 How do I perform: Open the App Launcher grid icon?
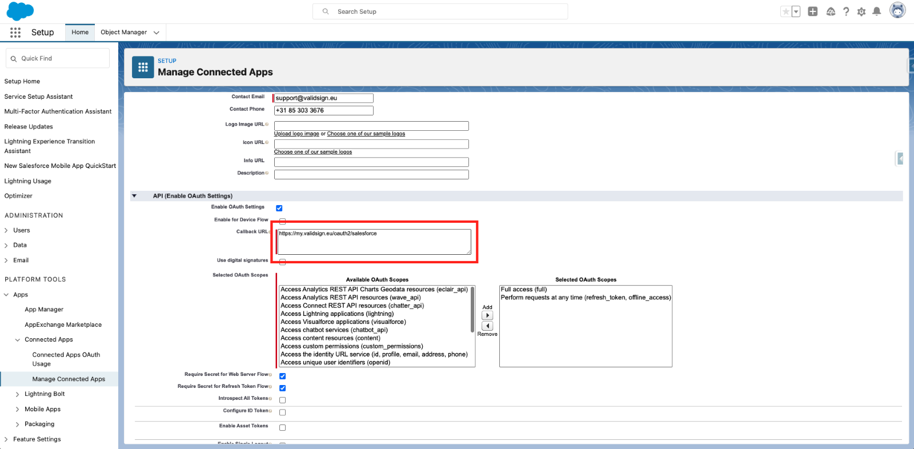[15, 33]
